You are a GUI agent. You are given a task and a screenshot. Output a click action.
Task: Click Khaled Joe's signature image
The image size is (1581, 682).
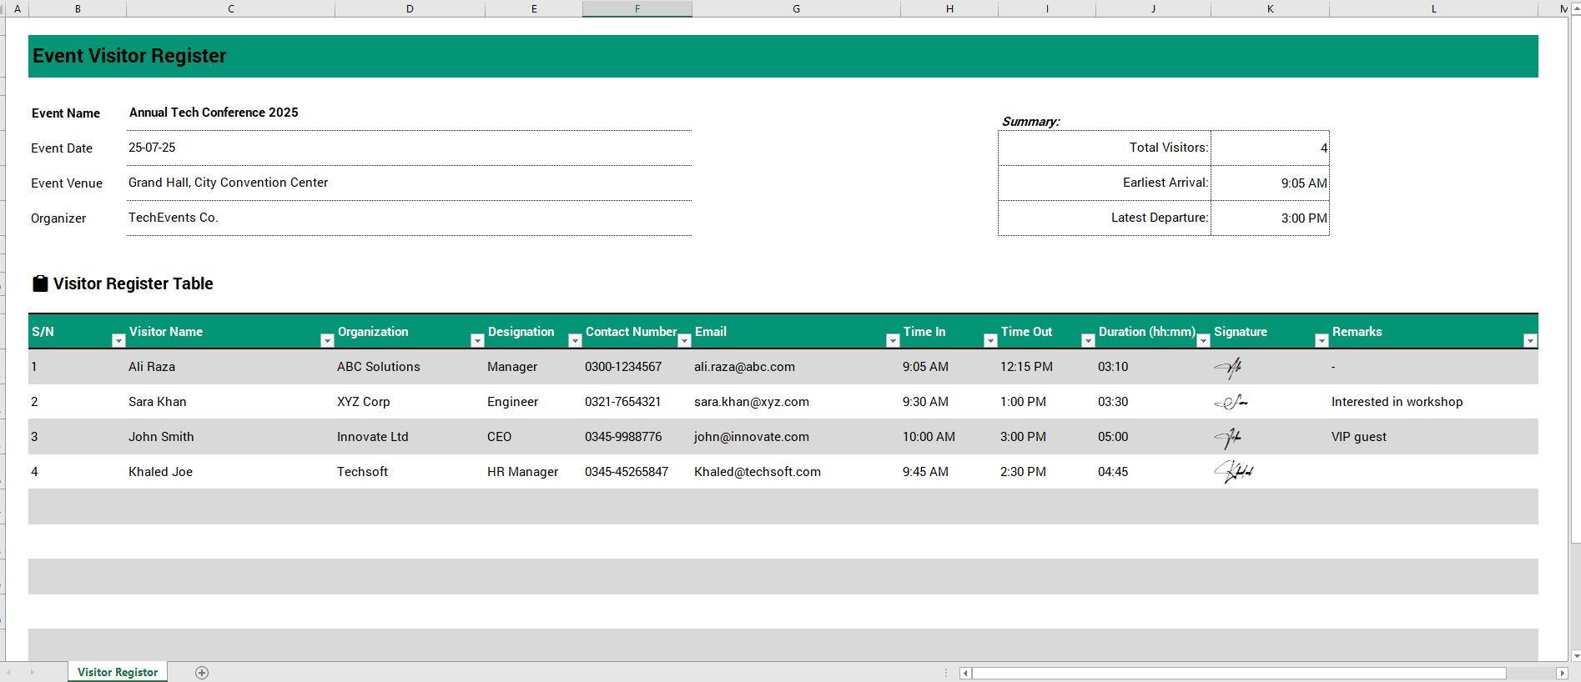(x=1234, y=472)
